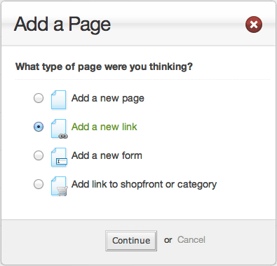
Task: Choose the 'Add a new page' radio button
Action: point(39,98)
